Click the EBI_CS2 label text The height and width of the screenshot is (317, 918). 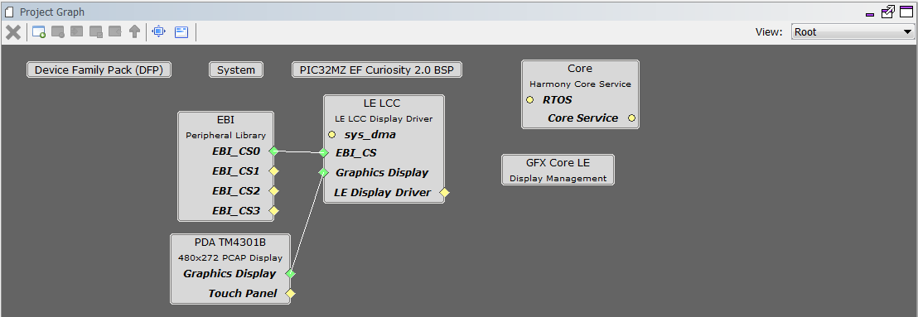(x=235, y=190)
